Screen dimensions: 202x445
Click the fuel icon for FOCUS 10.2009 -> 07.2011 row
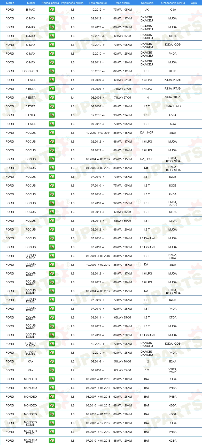pos(52,133)
